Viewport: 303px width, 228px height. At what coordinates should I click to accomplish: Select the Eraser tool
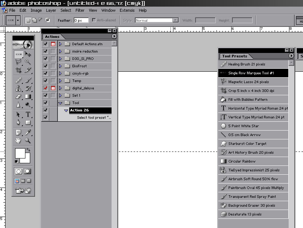(x=18, y=96)
